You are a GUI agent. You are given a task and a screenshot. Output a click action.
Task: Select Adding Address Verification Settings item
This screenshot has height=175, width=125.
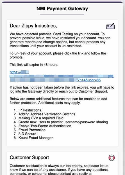click(47, 114)
